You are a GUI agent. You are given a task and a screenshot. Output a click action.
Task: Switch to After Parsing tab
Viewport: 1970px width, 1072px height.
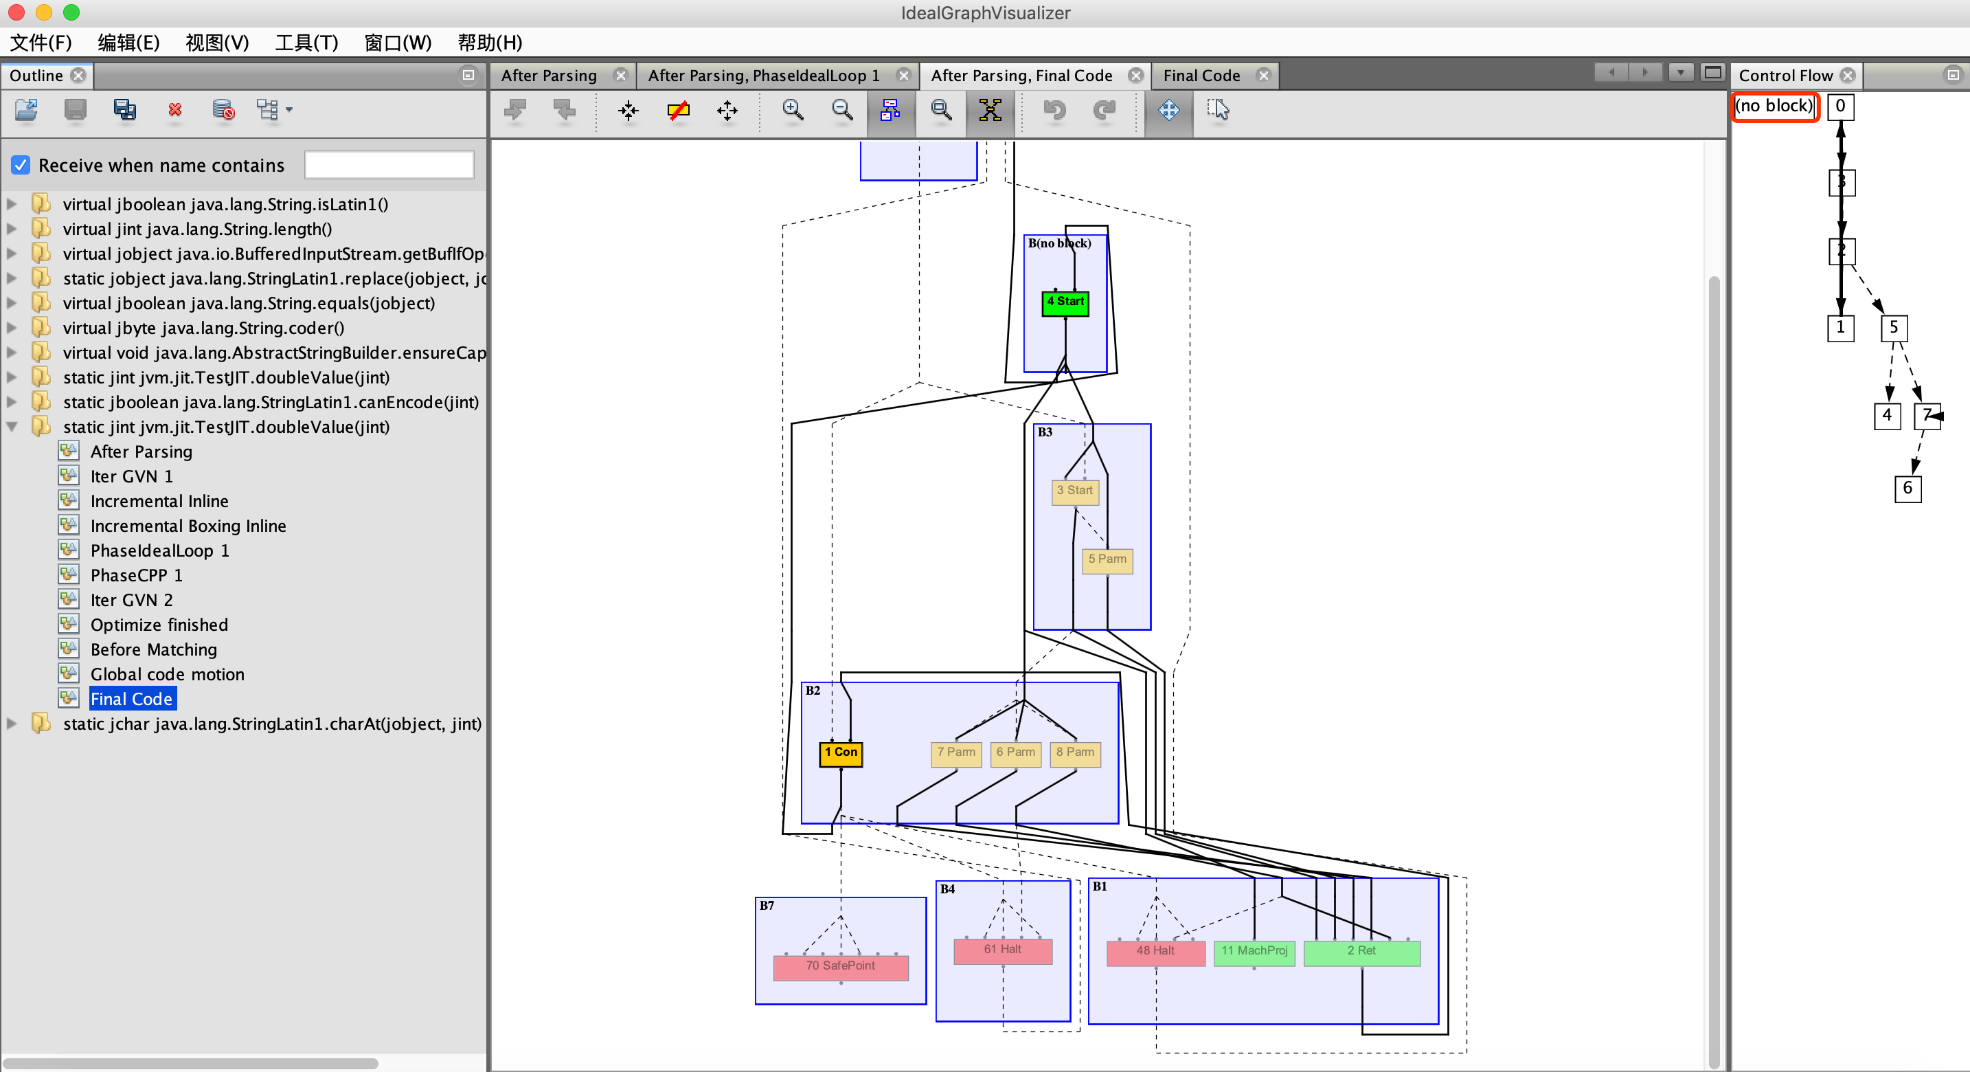548,76
